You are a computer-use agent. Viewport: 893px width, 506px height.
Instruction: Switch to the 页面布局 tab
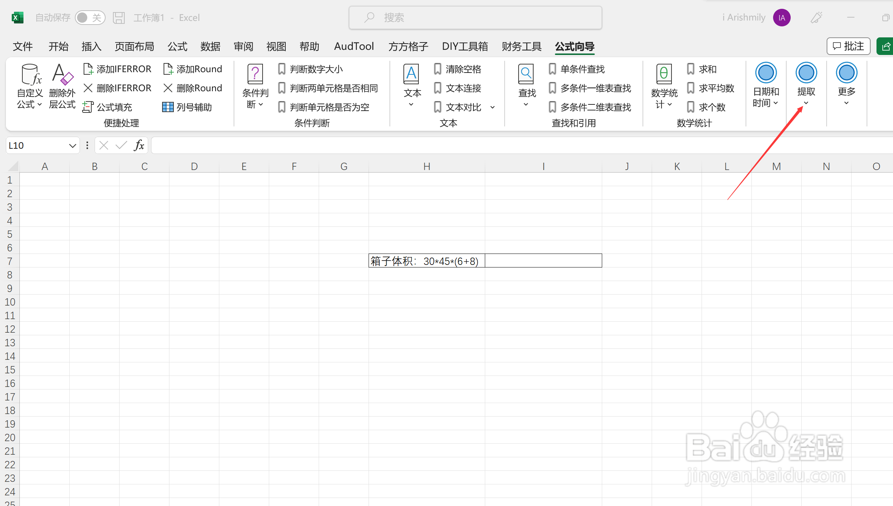[x=134, y=47]
